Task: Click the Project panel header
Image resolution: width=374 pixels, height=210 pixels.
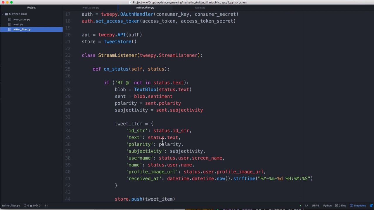Action: pos(31,8)
